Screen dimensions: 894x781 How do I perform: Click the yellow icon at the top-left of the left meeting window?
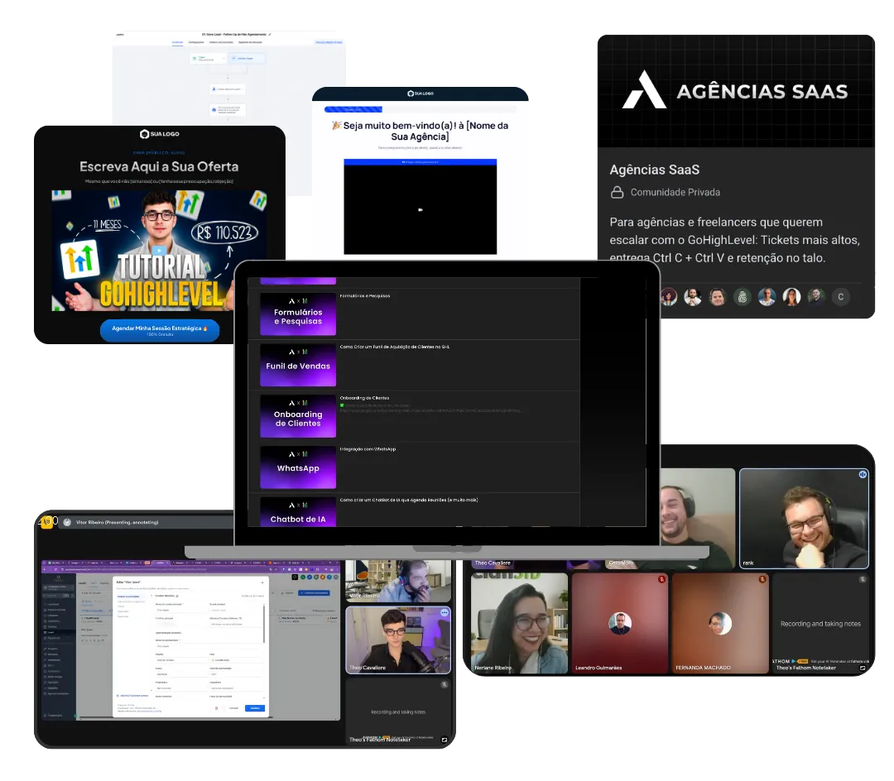tap(46, 521)
